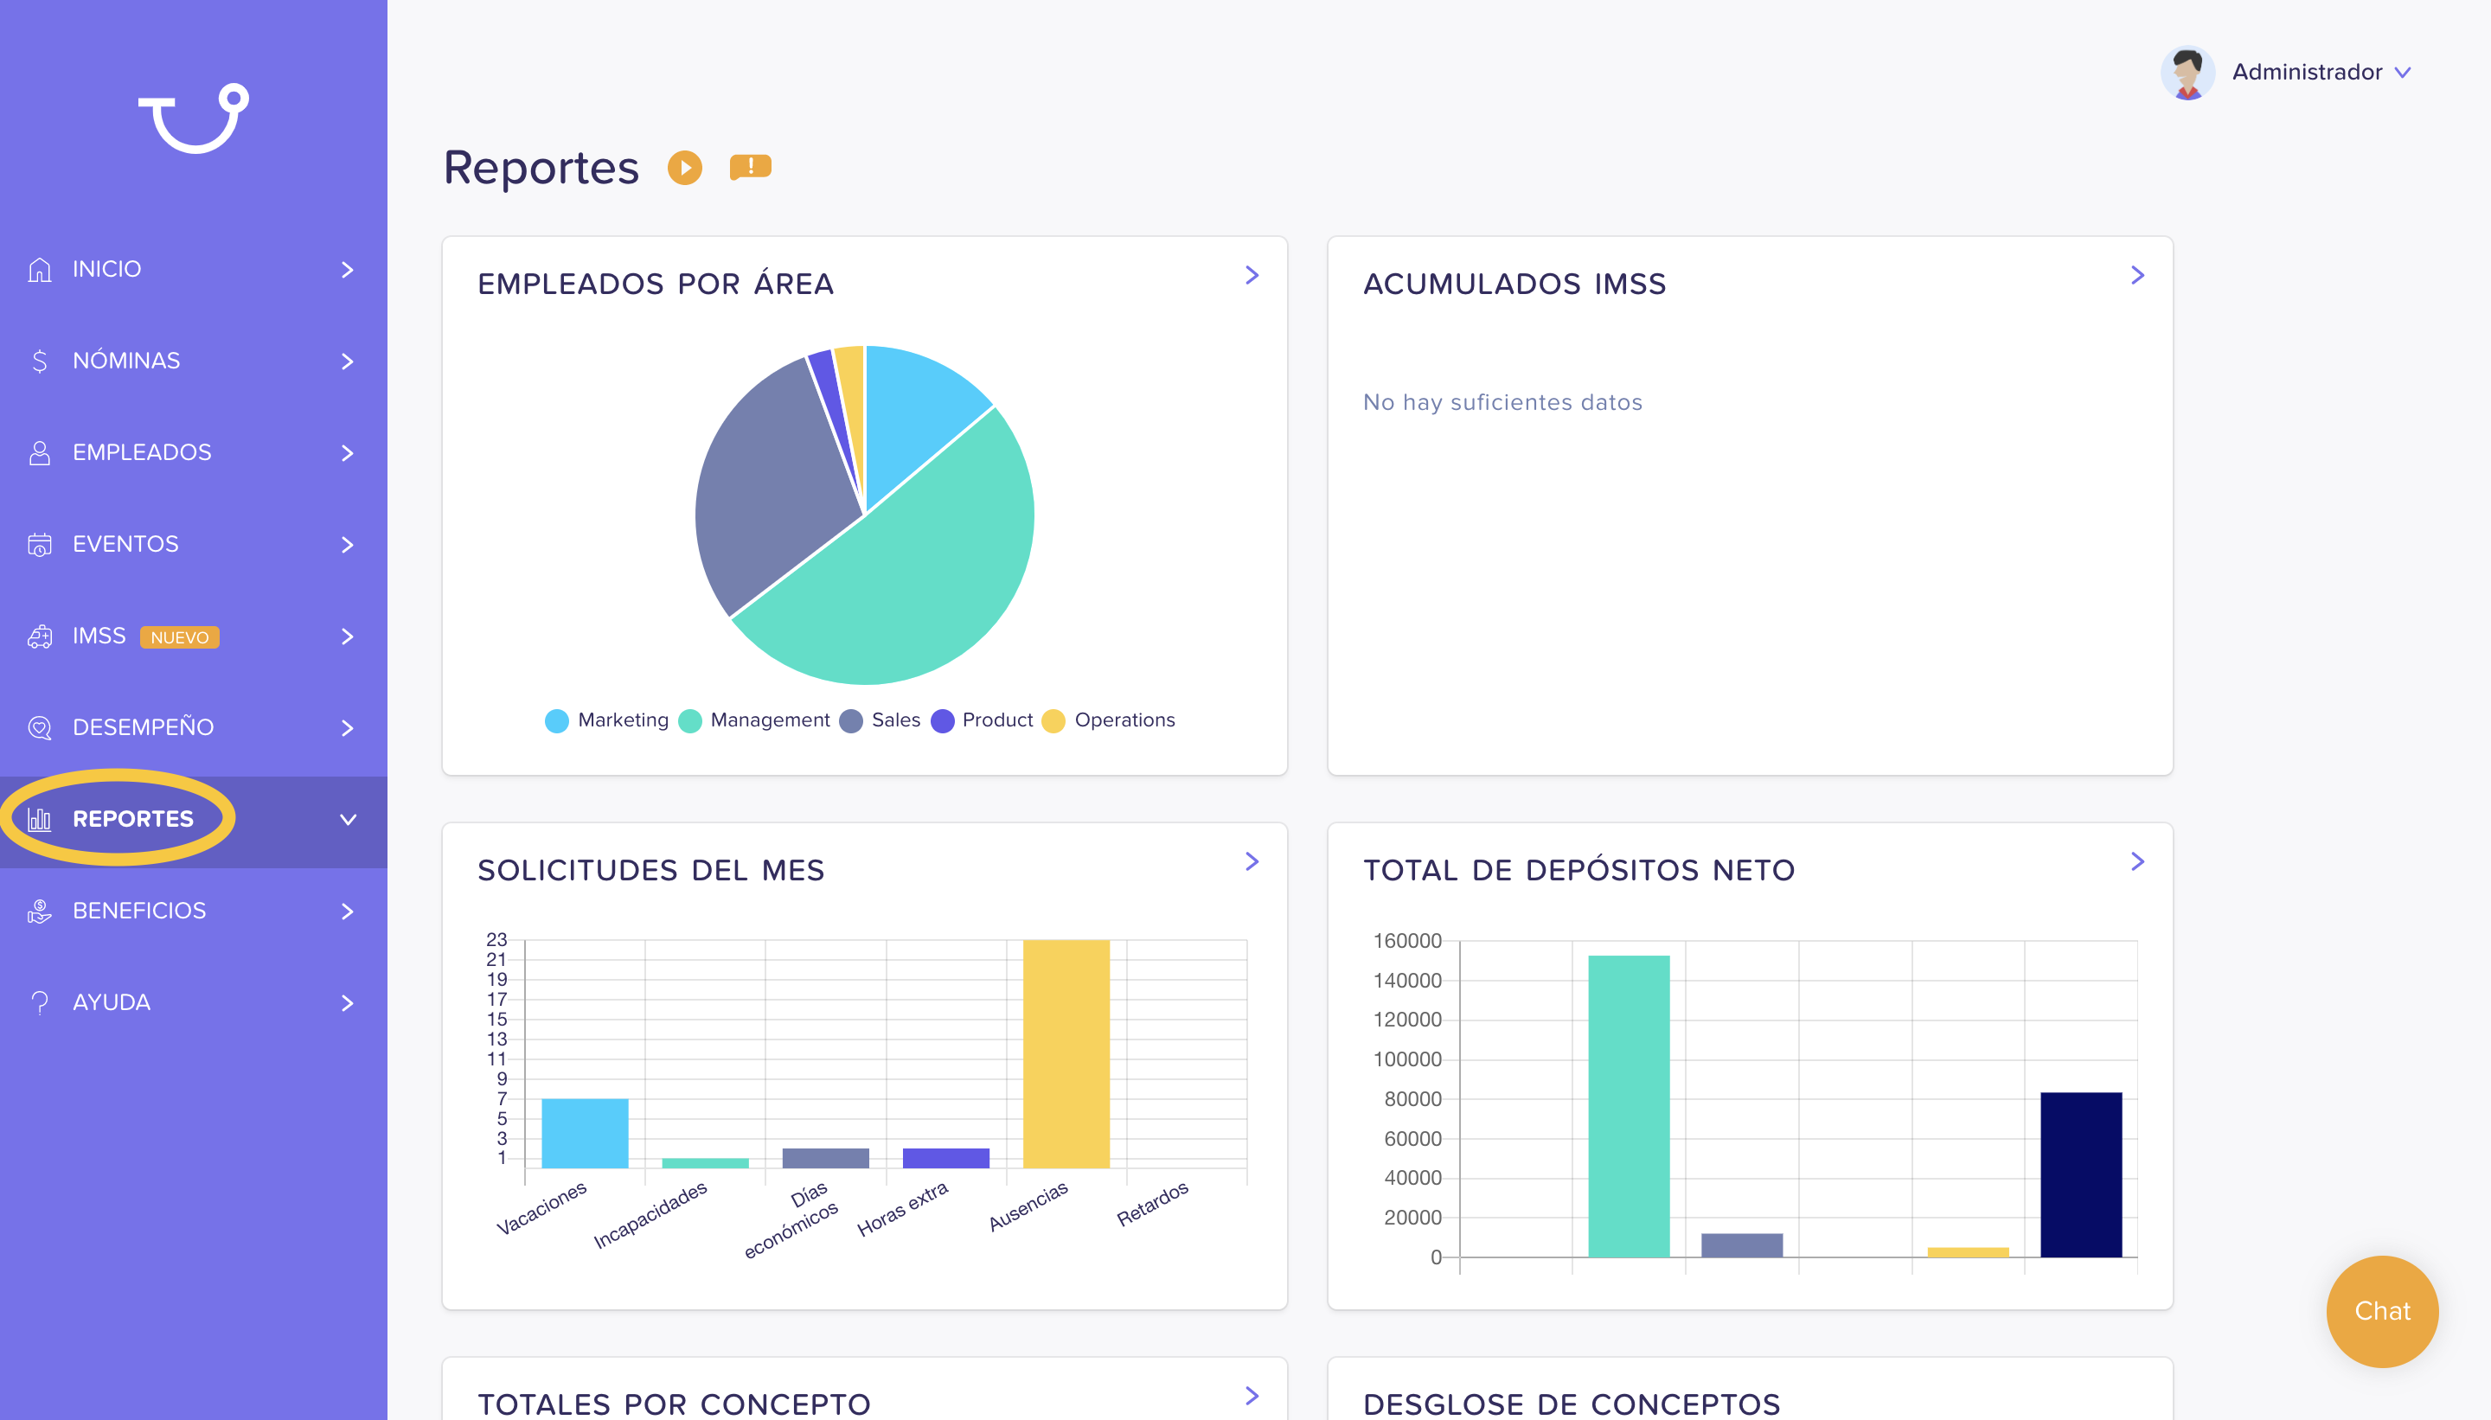Open Total de Depósitos Neto details arrow
Image resolution: width=2491 pixels, height=1420 pixels.
pyautogui.click(x=2137, y=861)
